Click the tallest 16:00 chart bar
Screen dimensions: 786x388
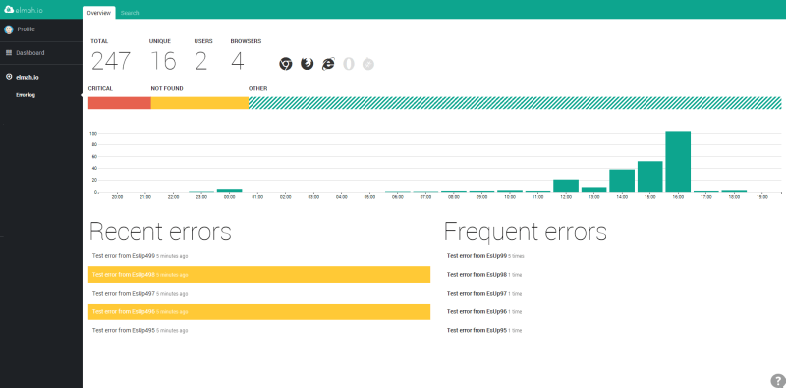pos(678,161)
